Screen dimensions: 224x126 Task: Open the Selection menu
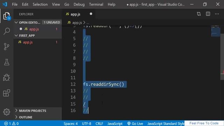[x=40, y=4]
